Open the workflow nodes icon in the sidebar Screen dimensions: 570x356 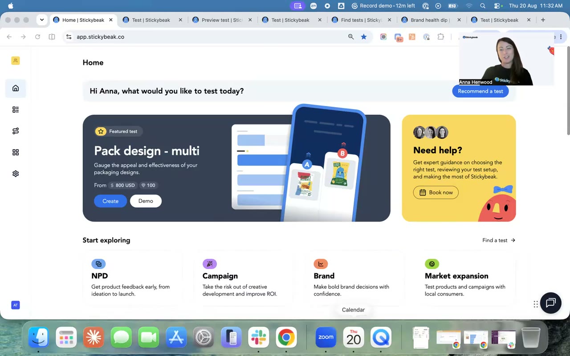[x=16, y=131]
